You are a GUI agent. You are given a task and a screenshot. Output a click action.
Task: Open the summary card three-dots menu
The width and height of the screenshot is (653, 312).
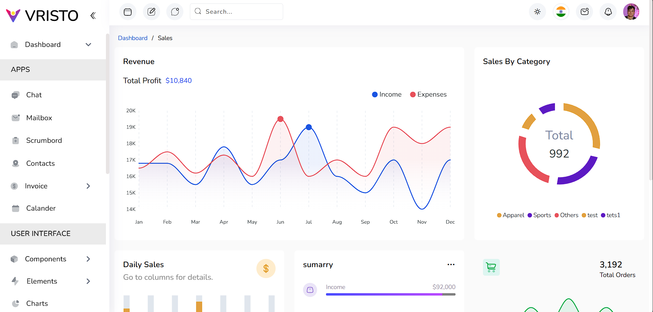pyautogui.click(x=451, y=264)
